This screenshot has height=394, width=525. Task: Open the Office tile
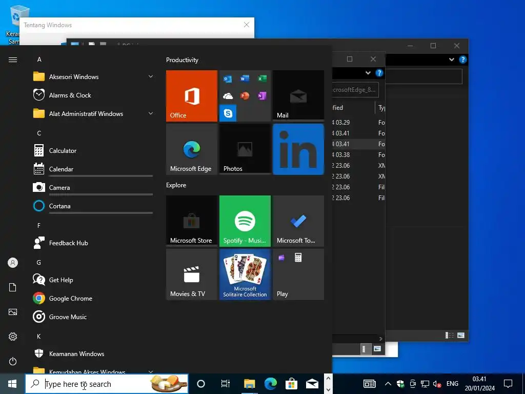192,96
